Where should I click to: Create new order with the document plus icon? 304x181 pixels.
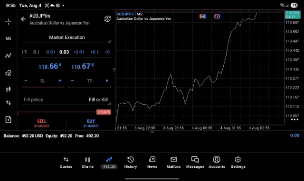[8, 120]
